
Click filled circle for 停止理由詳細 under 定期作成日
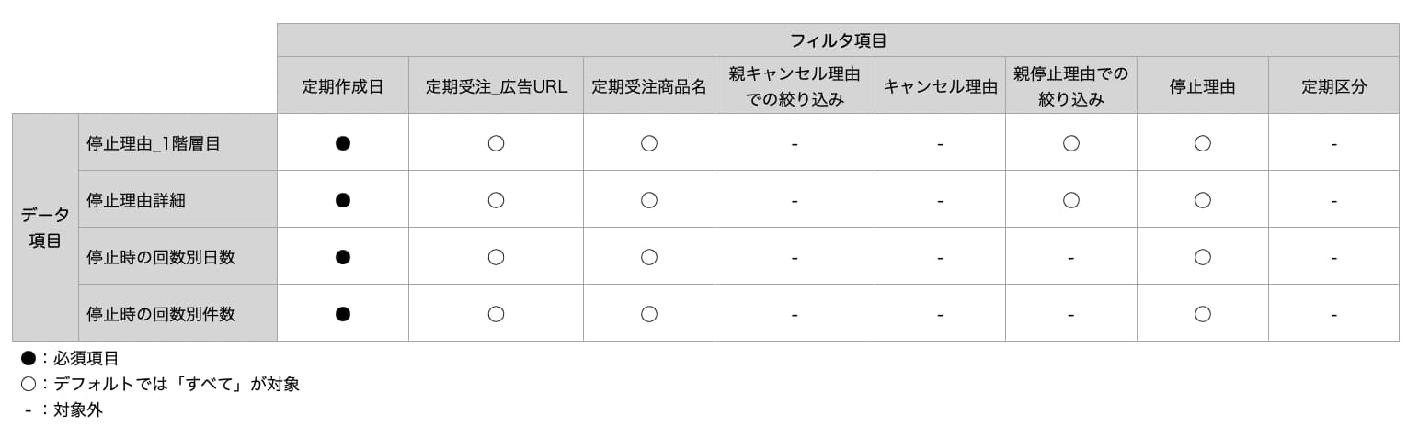point(343,200)
